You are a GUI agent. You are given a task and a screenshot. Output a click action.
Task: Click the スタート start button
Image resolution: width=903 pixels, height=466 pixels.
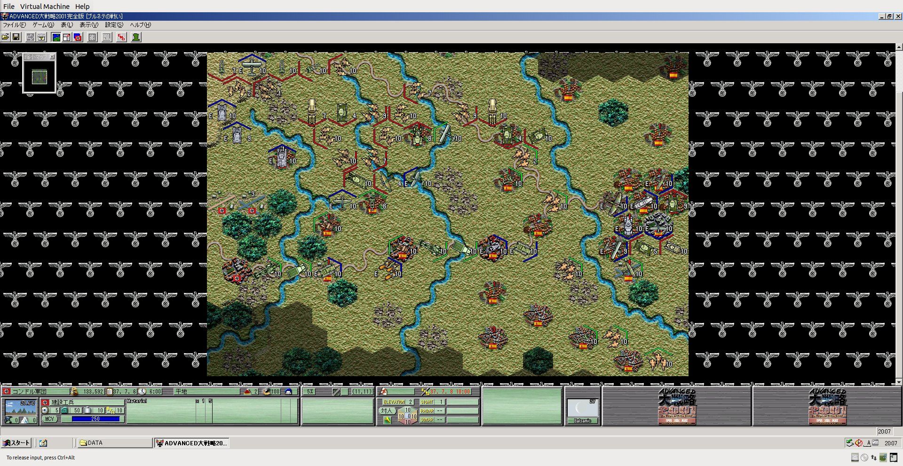(16, 443)
